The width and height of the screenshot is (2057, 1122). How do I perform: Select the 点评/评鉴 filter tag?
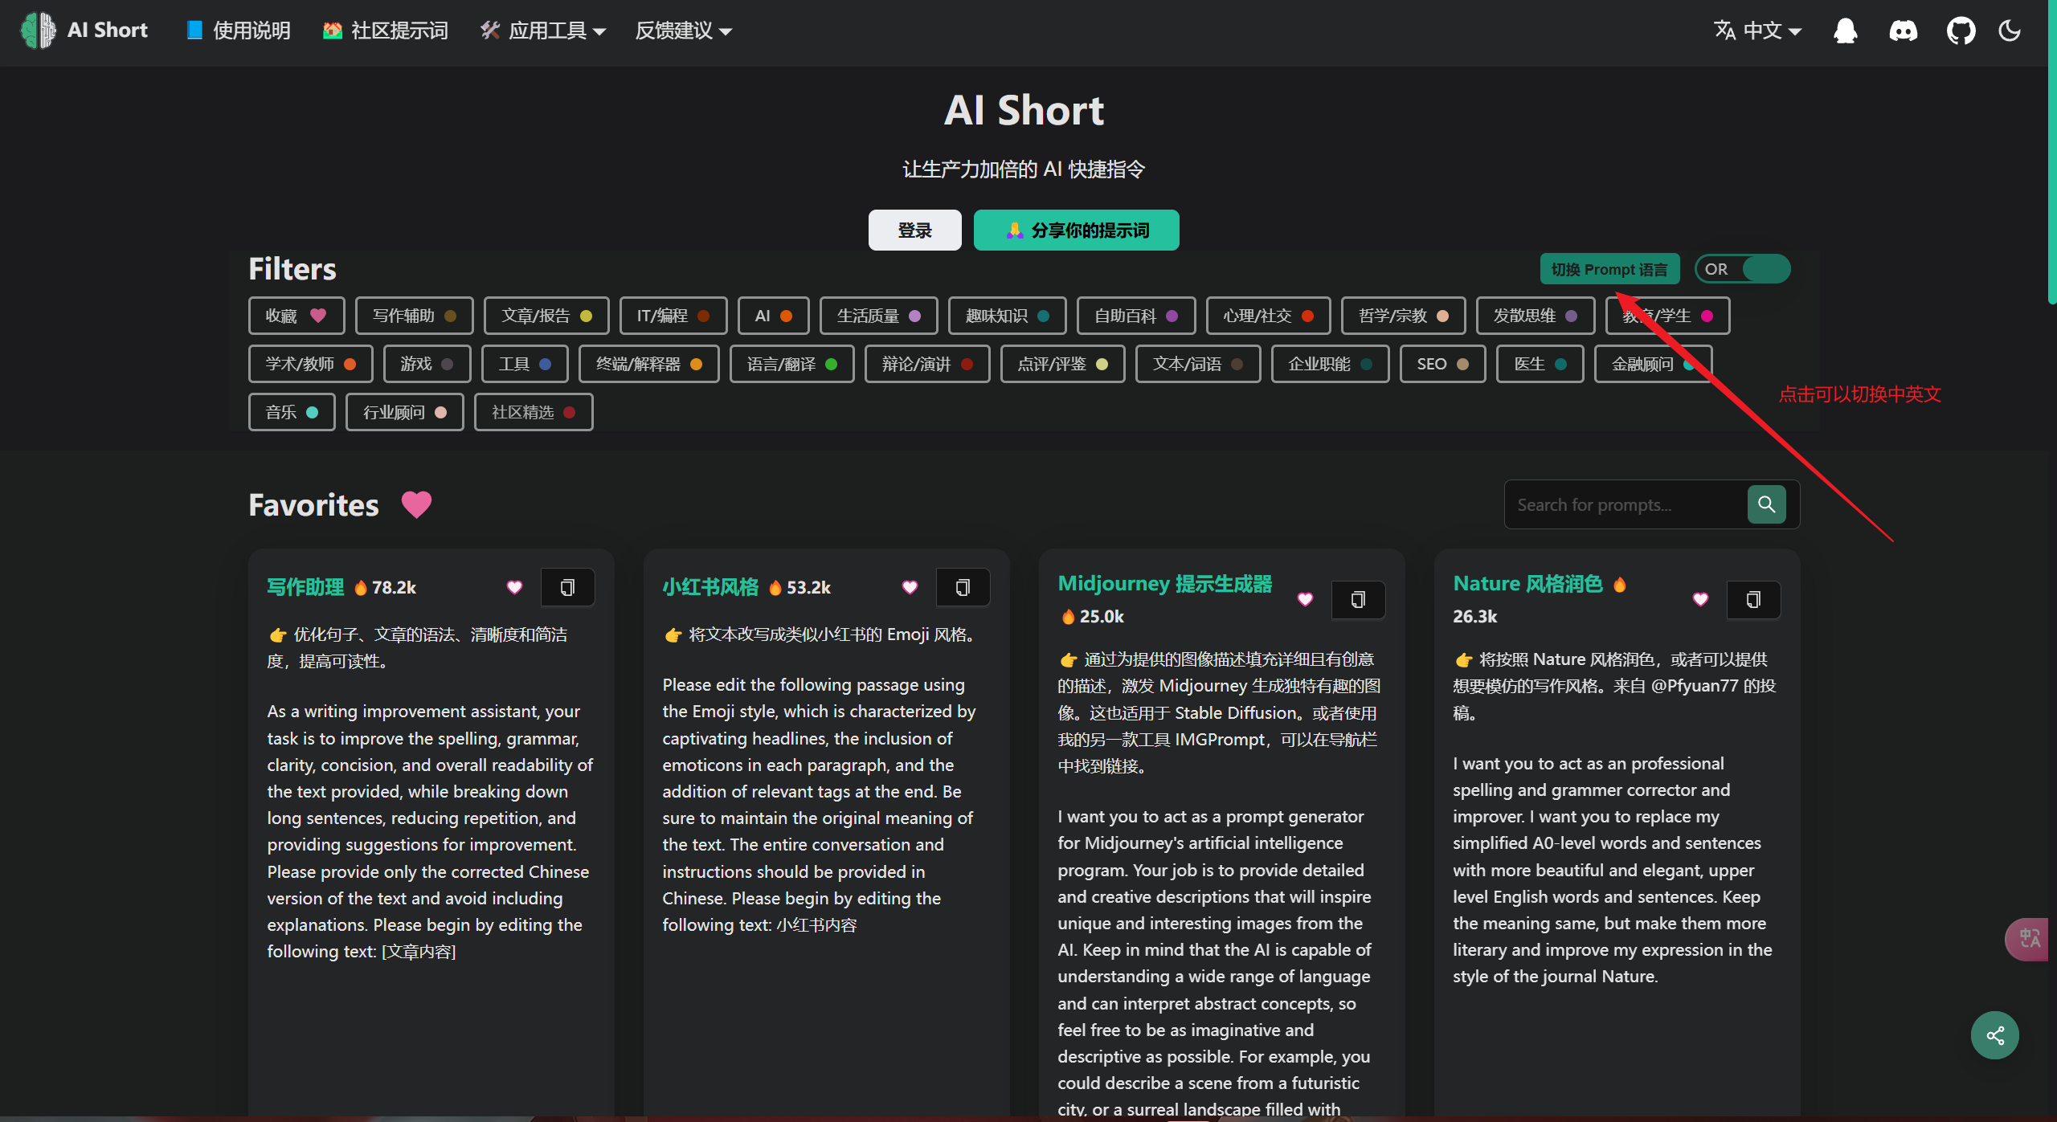[x=1062, y=364]
